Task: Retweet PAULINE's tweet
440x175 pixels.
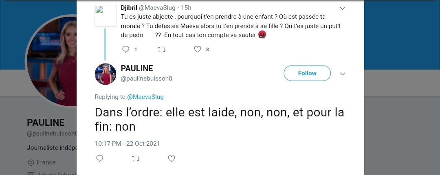Action: [136, 158]
